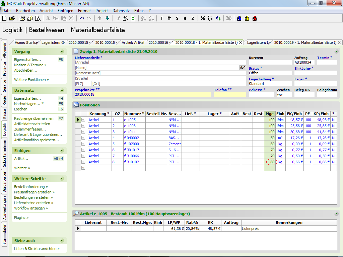Click the percent sign toolbar icon
The image size is (343, 257).
point(203,18)
